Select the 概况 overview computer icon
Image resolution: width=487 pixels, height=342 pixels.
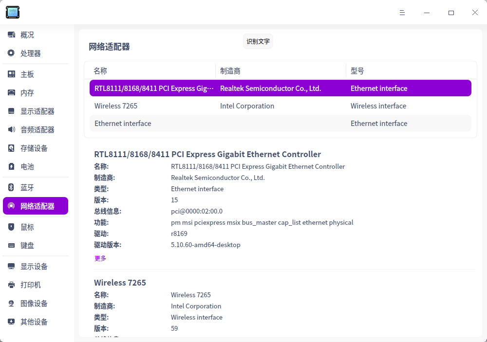click(x=12, y=35)
